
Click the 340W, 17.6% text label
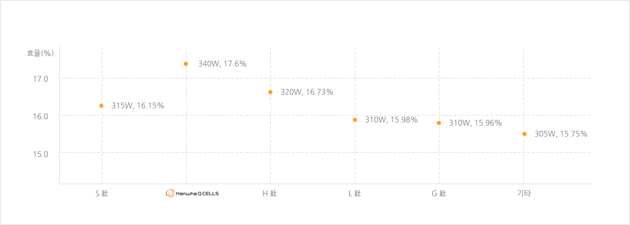222,64
